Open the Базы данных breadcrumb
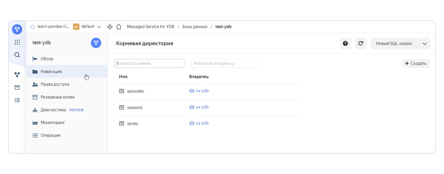This screenshot has width=444, height=174. pyautogui.click(x=195, y=27)
